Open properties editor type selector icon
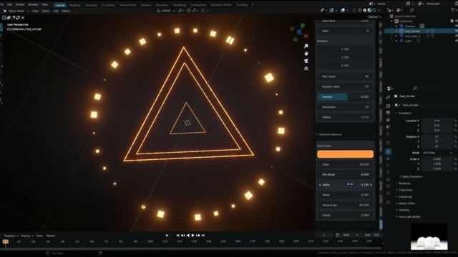This screenshot has height=257, width=458. click(389, 88)
